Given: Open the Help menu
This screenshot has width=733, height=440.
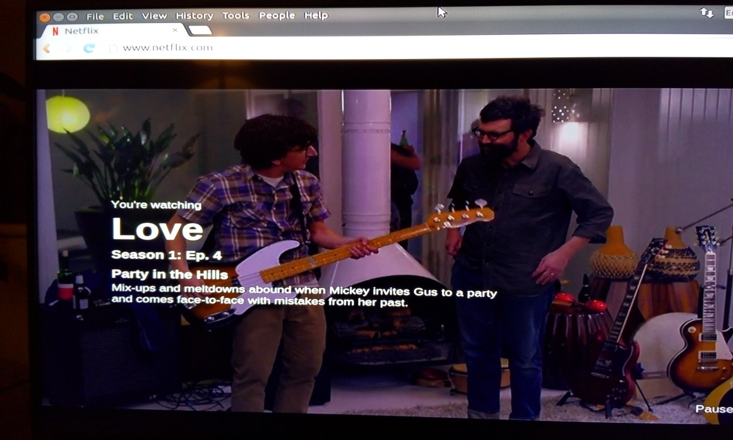Looking at the screenshot, I should coord(316,15).
